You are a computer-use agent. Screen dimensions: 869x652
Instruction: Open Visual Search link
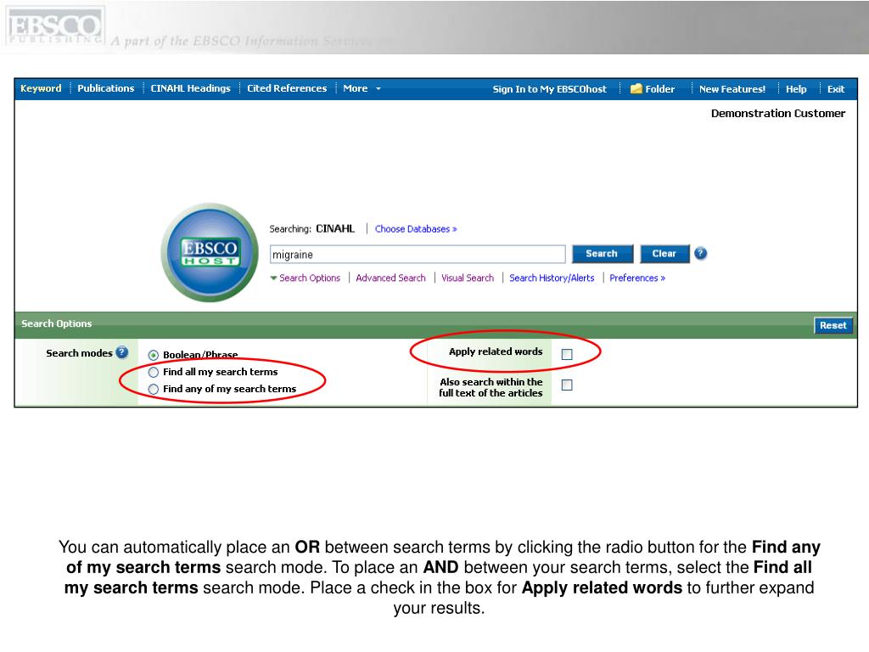tap(468, 278)
